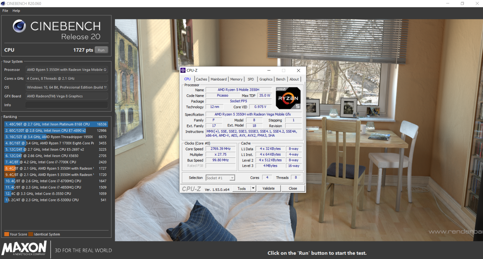Select ranking row Intel Core i7-4850HQ

click(x=56, y=187)
